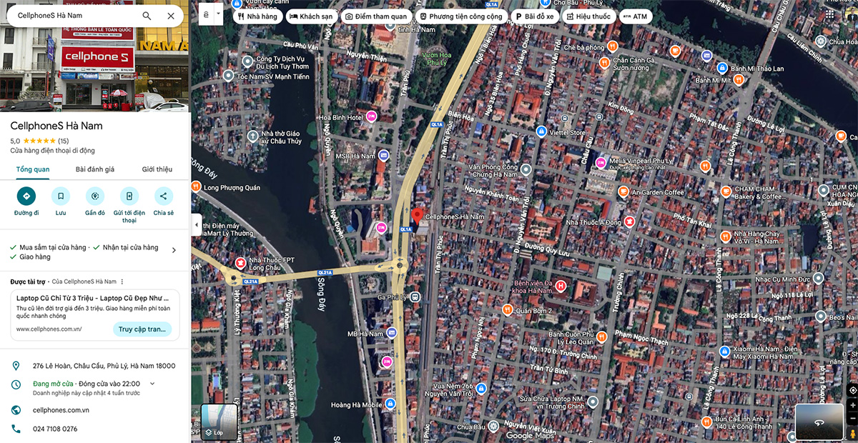Click the Nhà Thuốc Á Đông marker
The height and width of the screenshot is (443, 858).
pyautogui.click(x=628, y=221)
